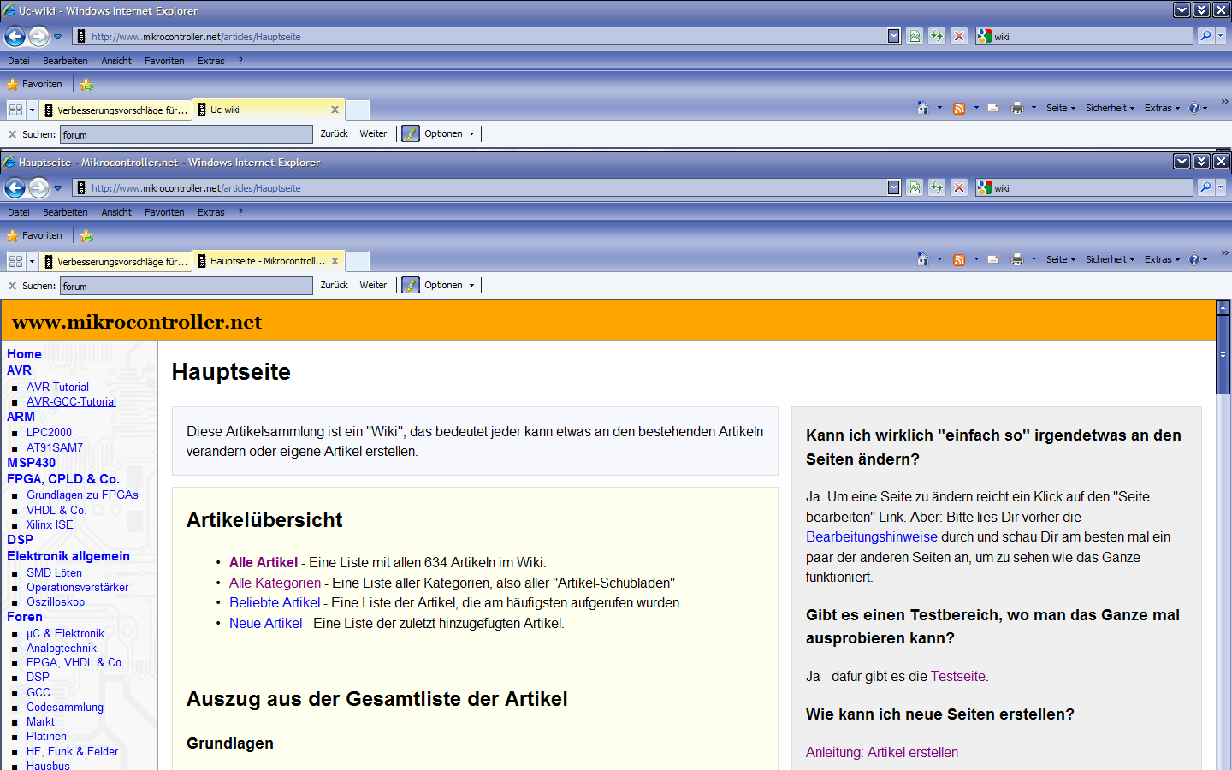Refresh the page in Uc-wiki window

[937, 36]
